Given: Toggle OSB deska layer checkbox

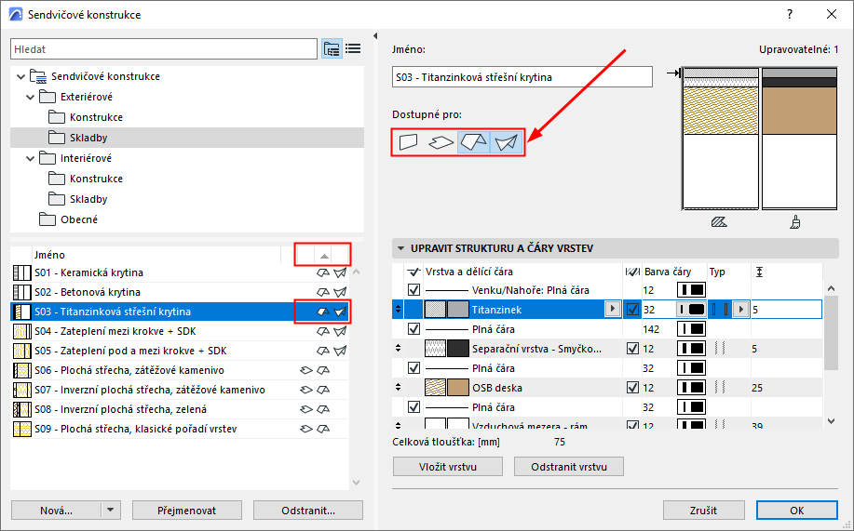Looking at the screenshot, I should coord(632,388).
